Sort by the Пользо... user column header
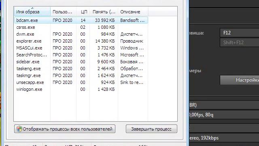Image resolution: width=259 pixels, height=146 pixels. 63,12
